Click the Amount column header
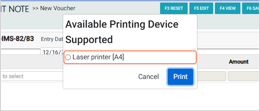Image resolution: width=260 pixels, height=111 pixels. tap(238, 62)
